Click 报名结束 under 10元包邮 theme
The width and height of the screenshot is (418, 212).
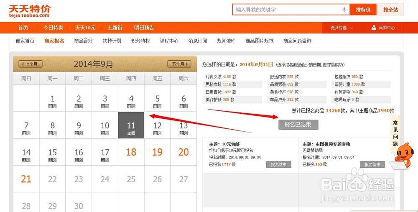(x=278, y=164)
